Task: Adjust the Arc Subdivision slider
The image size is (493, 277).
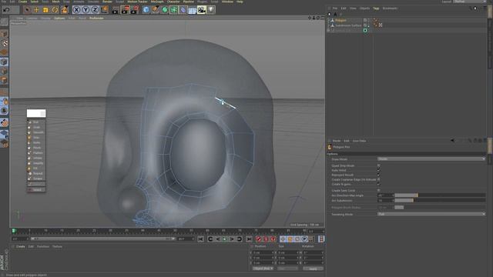Action: 440,200
